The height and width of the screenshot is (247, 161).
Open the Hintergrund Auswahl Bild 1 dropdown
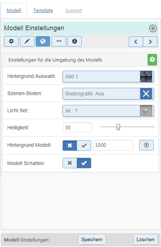pos(108,77)
